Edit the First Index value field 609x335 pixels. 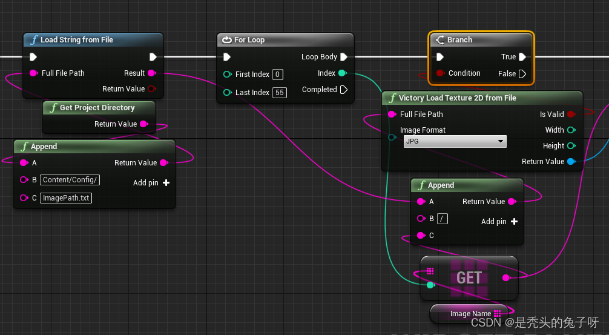[x=278, y=75]
